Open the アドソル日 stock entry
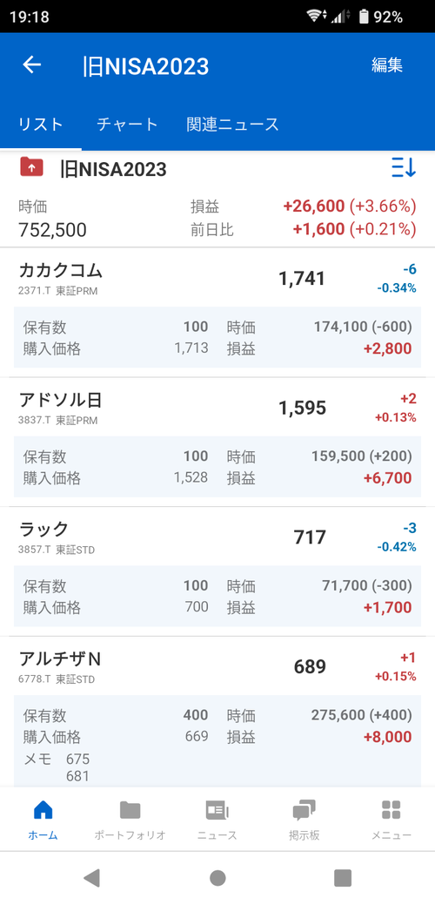 coord(217,408)
